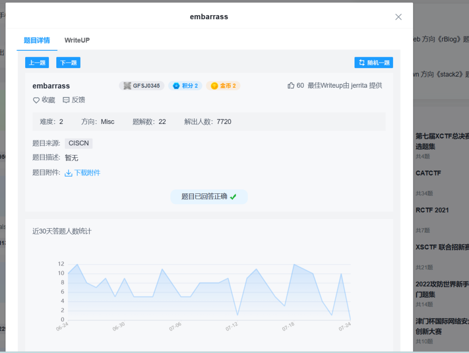Go to the previous challenge with 上一题
This screenshot has width=469, height=353.
[37, 63]
